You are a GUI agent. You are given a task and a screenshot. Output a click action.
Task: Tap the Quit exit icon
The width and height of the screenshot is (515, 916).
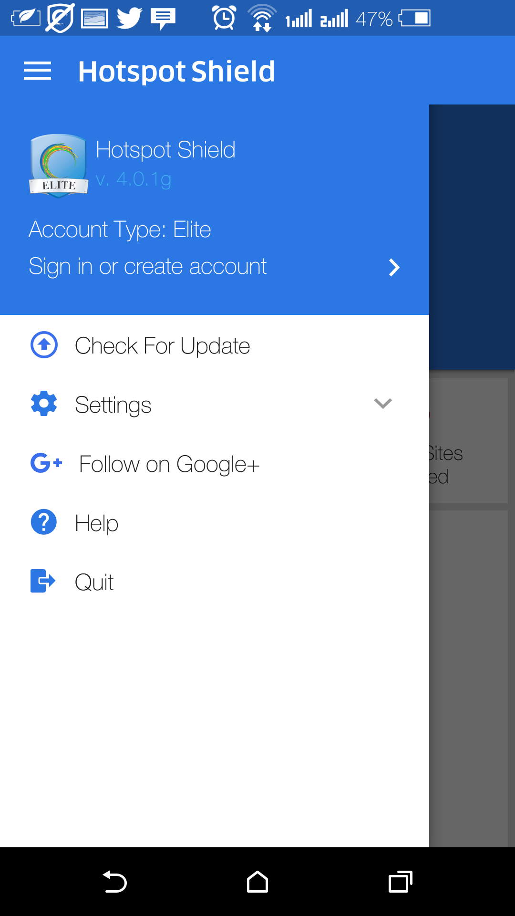[x=43, y=581]
